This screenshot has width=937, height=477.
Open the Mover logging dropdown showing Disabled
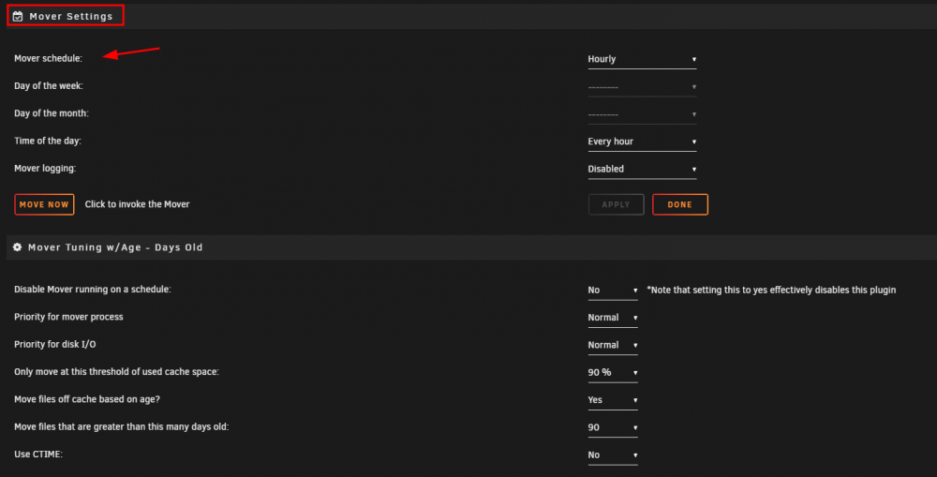coord(642,170)
